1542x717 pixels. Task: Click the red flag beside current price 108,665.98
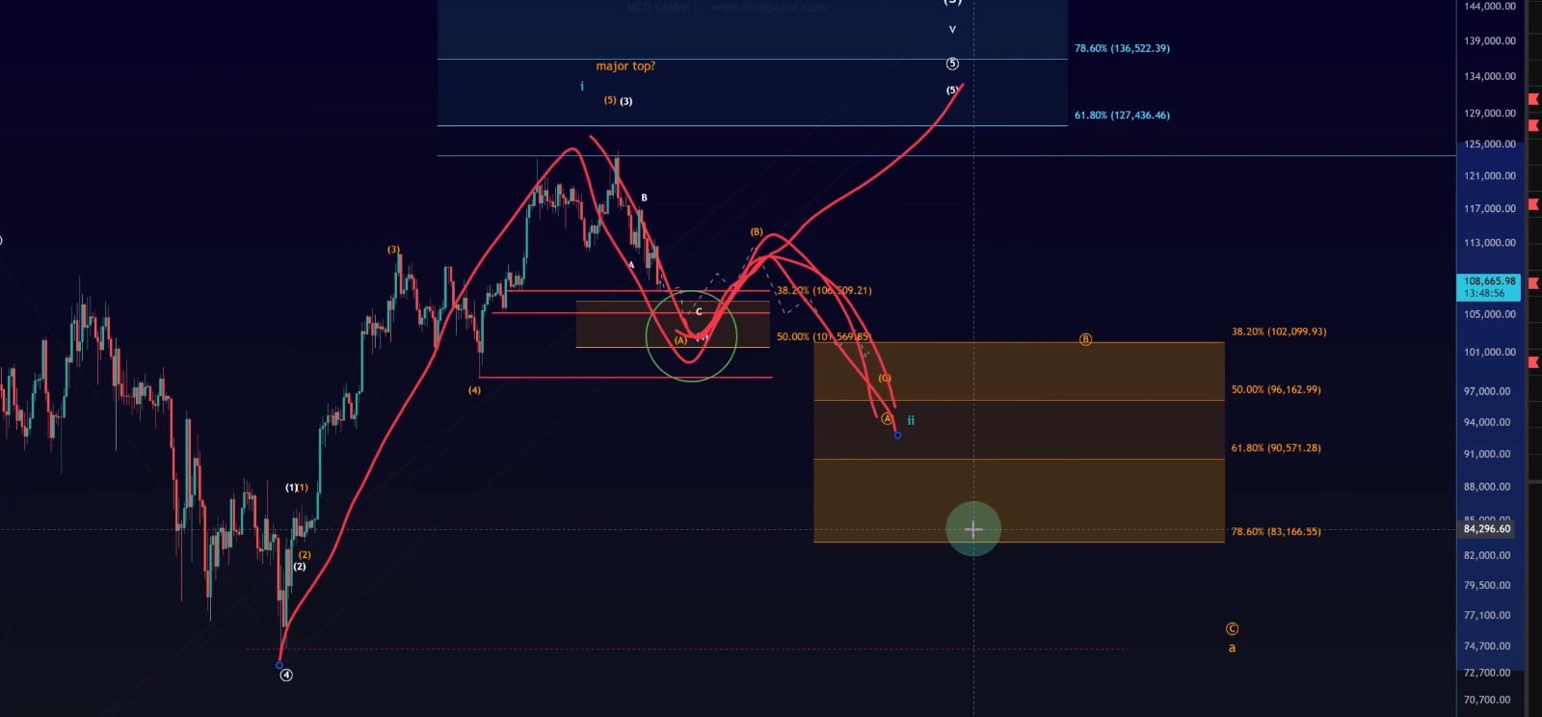(x=1532, y=284)
